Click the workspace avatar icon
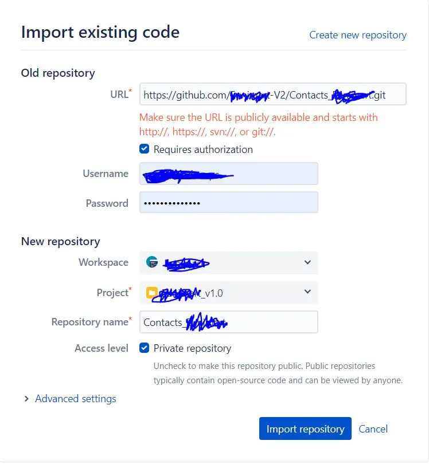Screen dimensions: 429x464 pyautogui.click(x=152, y=262)
